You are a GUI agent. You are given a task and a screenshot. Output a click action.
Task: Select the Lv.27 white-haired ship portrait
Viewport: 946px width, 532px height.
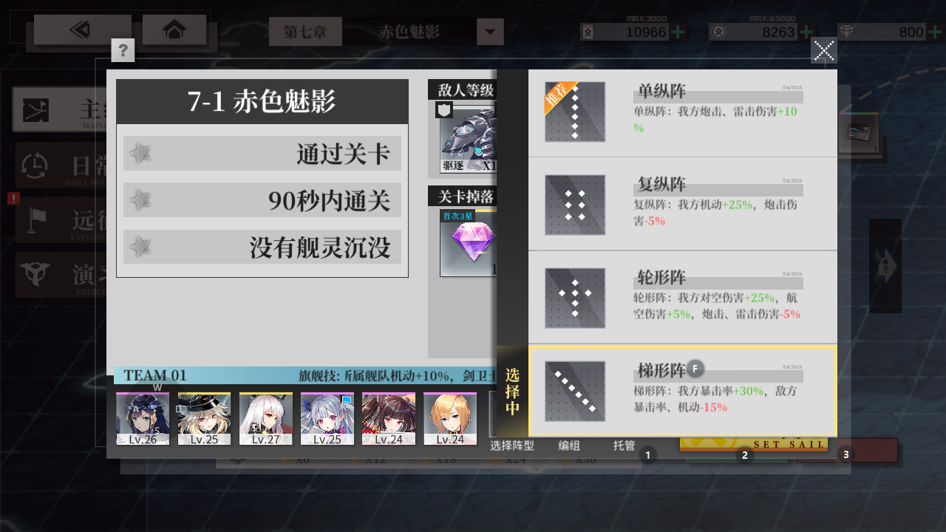pos(266,419)
